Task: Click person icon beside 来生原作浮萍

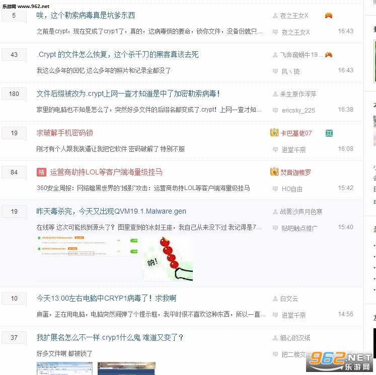Action: [275, 95]
